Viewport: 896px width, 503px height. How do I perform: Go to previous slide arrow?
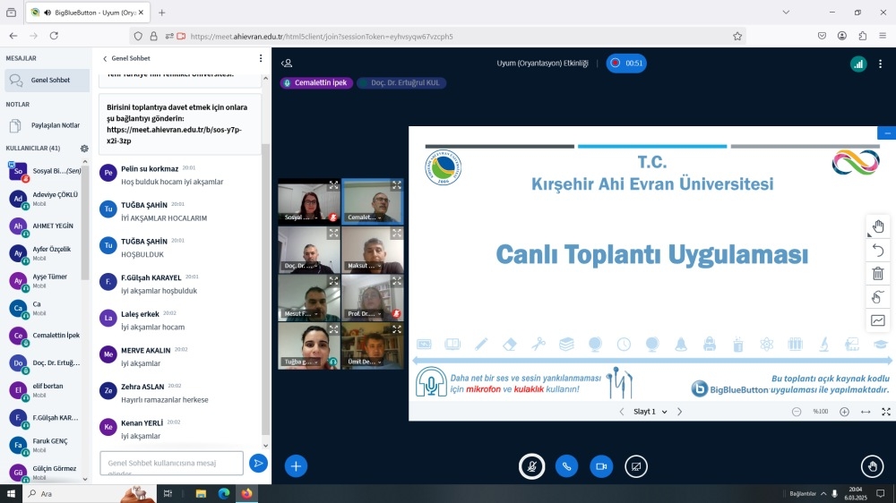[622, 412]
